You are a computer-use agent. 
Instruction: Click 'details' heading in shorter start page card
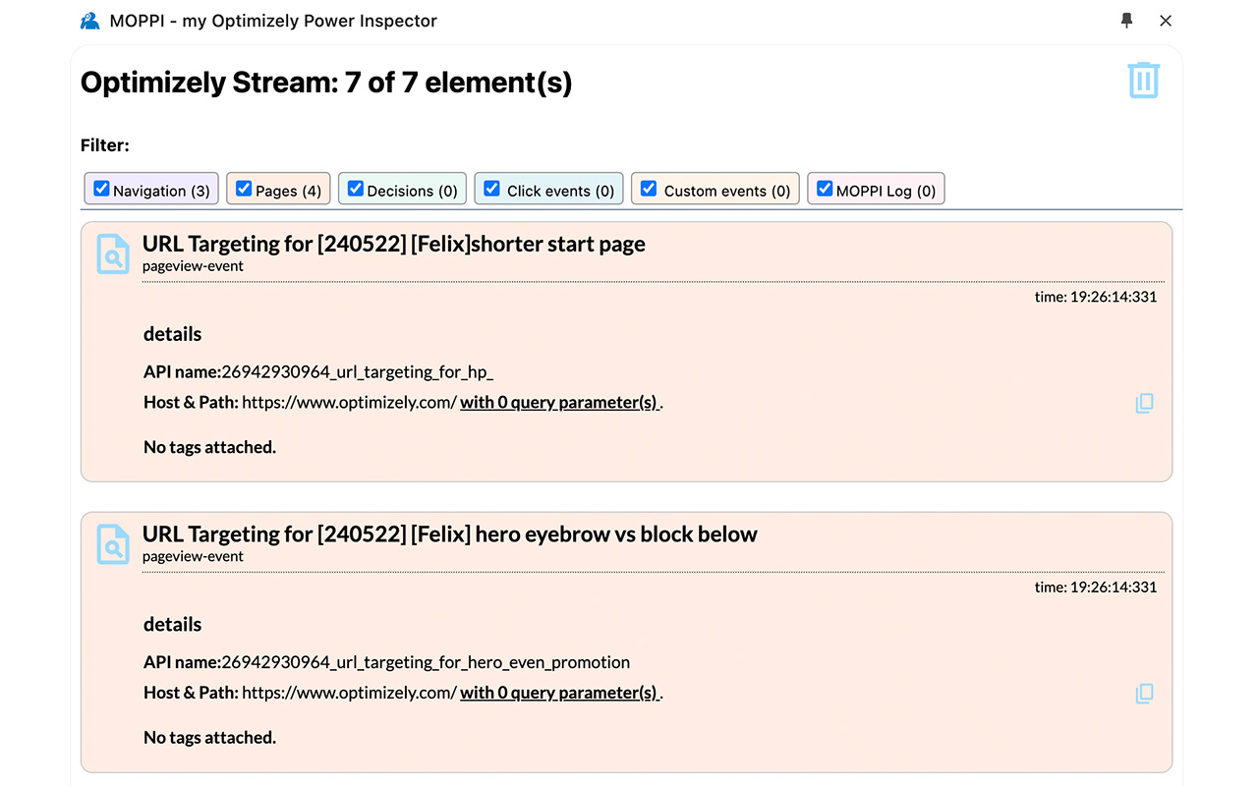click(x=172, y=334)
